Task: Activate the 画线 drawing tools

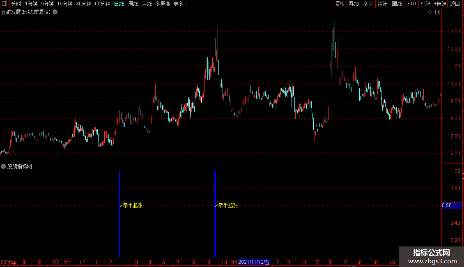Action: click(x=397, y=4)
